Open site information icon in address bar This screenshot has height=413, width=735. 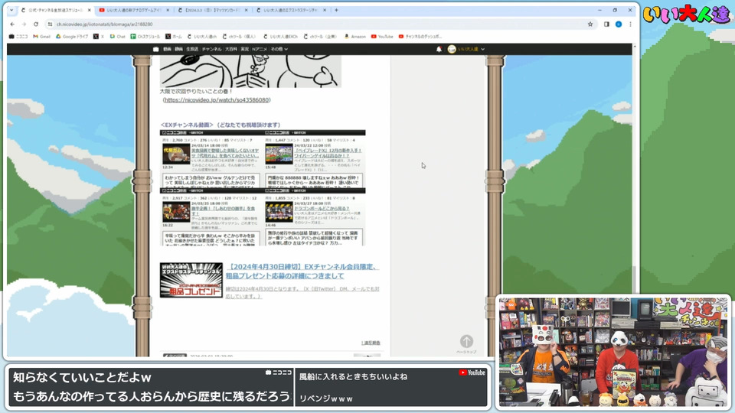click(x=51, y=24)
